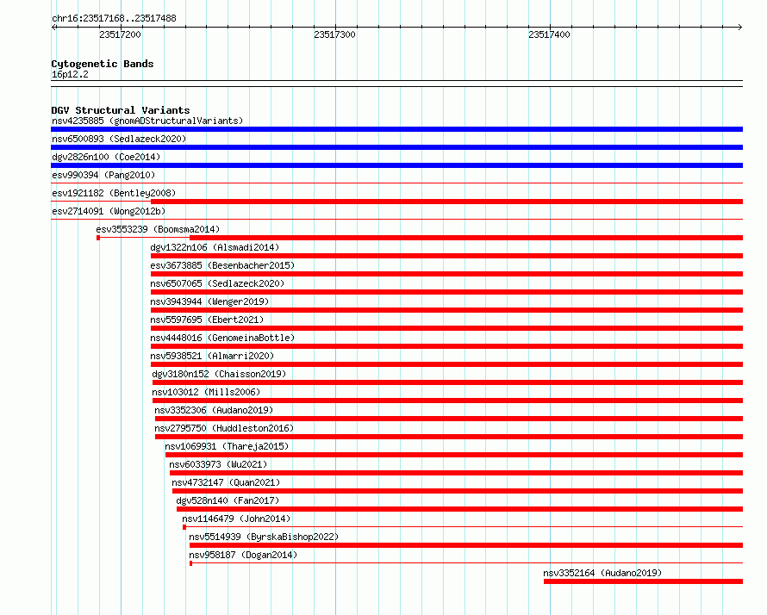The width and height of the screenshot is (767, 615).
Task: Select nsv2795750 (Huddleston2016) label
Action: [x=224, y=428]
